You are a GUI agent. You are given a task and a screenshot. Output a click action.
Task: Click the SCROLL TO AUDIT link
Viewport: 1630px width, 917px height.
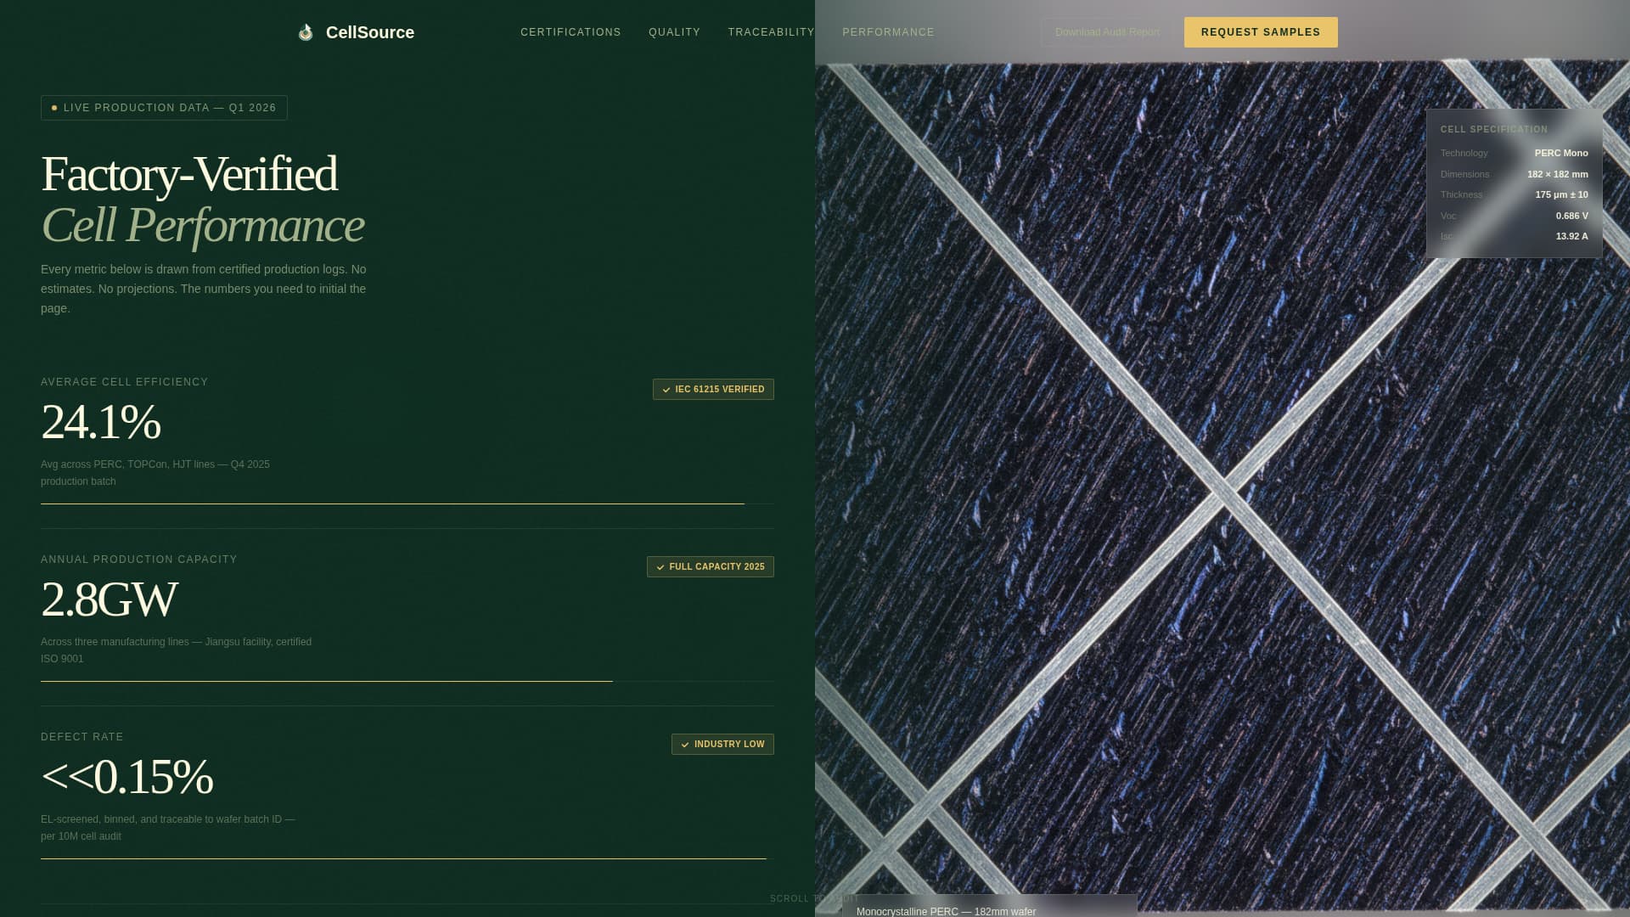coord(813,897)
